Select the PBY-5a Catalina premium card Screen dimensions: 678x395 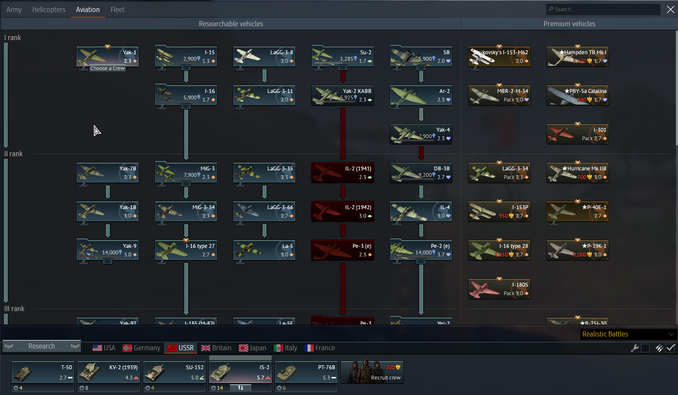(x=578, y=95)
